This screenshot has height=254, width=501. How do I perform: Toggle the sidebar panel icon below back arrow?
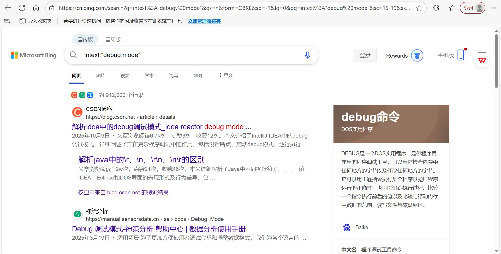coord(7,21)
